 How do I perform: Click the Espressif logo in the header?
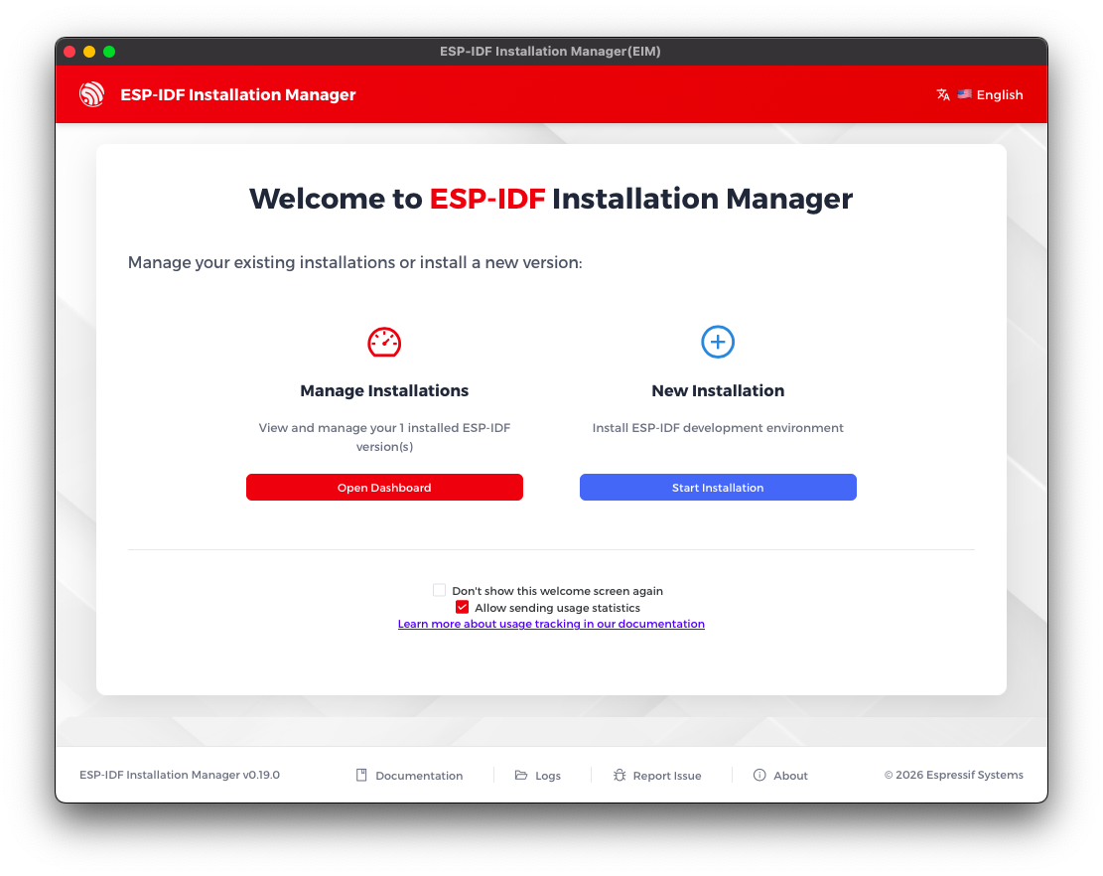tap(92, 94)
